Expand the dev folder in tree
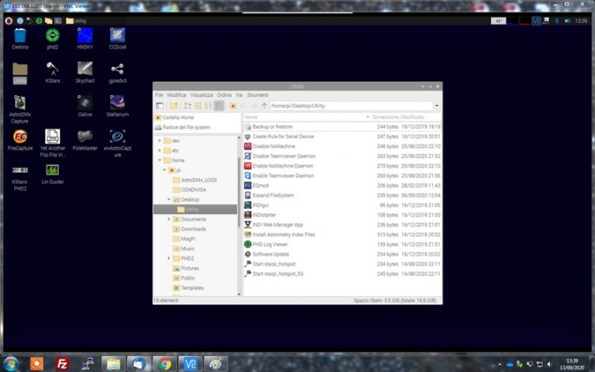The width and height of the screenshot is (595, 372). click(x=159, y=141)
